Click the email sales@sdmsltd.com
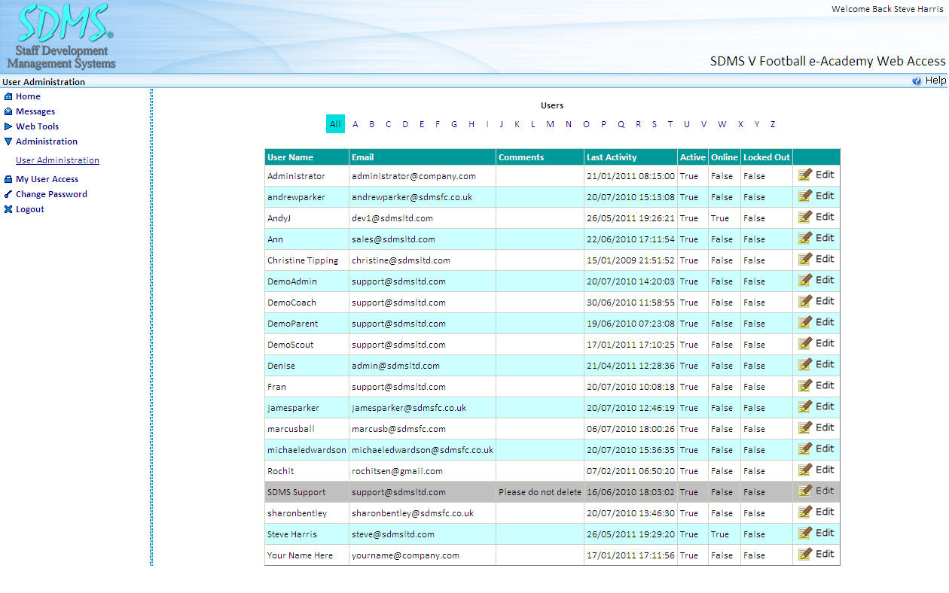Image resolution: width=949 pixels, height=593 pixels. pos(393,239)
